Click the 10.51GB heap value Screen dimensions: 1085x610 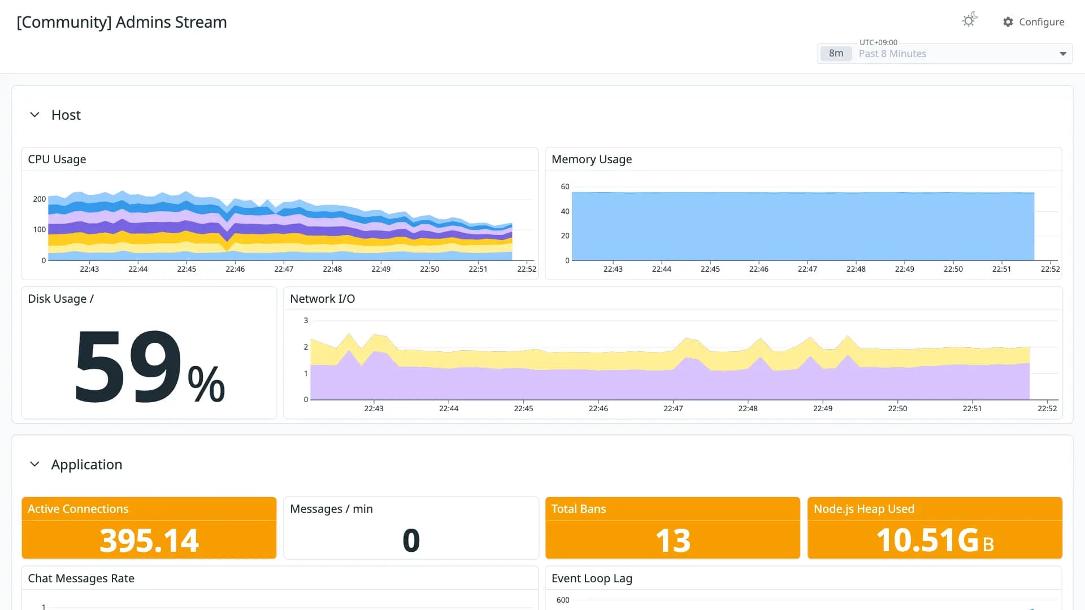935,541
